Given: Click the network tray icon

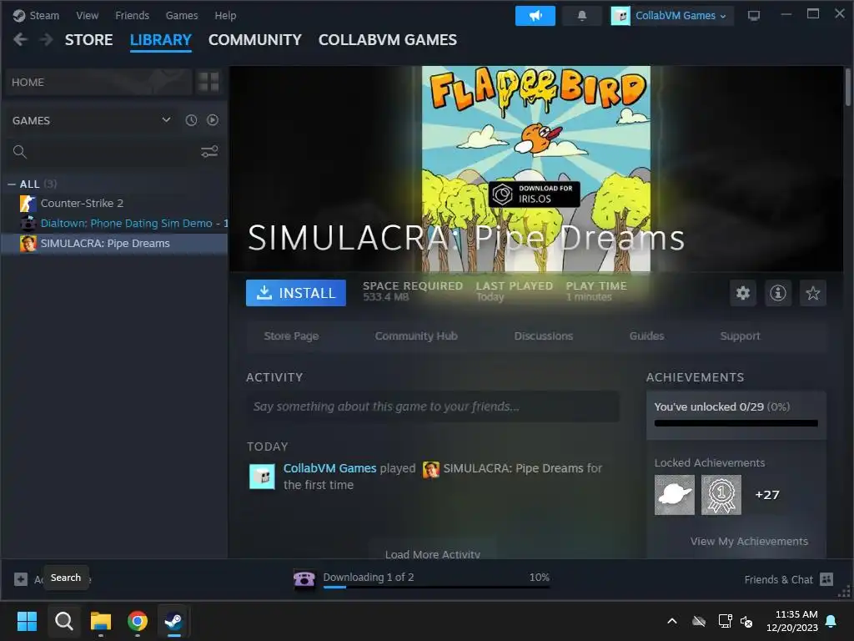Looking at the screenshot, I should pos(725,621).
